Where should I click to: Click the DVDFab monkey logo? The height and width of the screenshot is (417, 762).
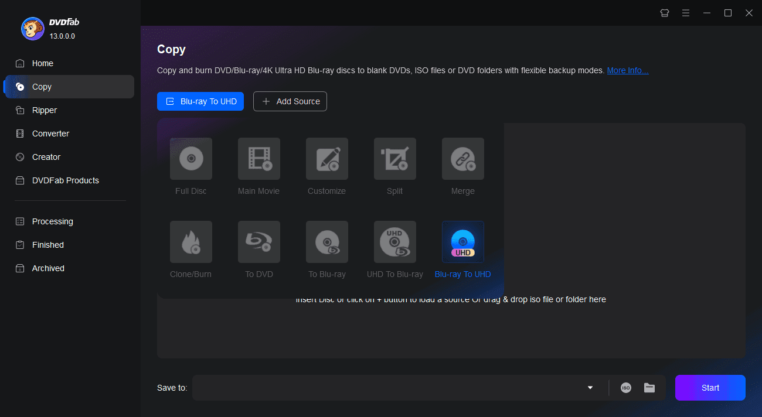coord(33,29)
